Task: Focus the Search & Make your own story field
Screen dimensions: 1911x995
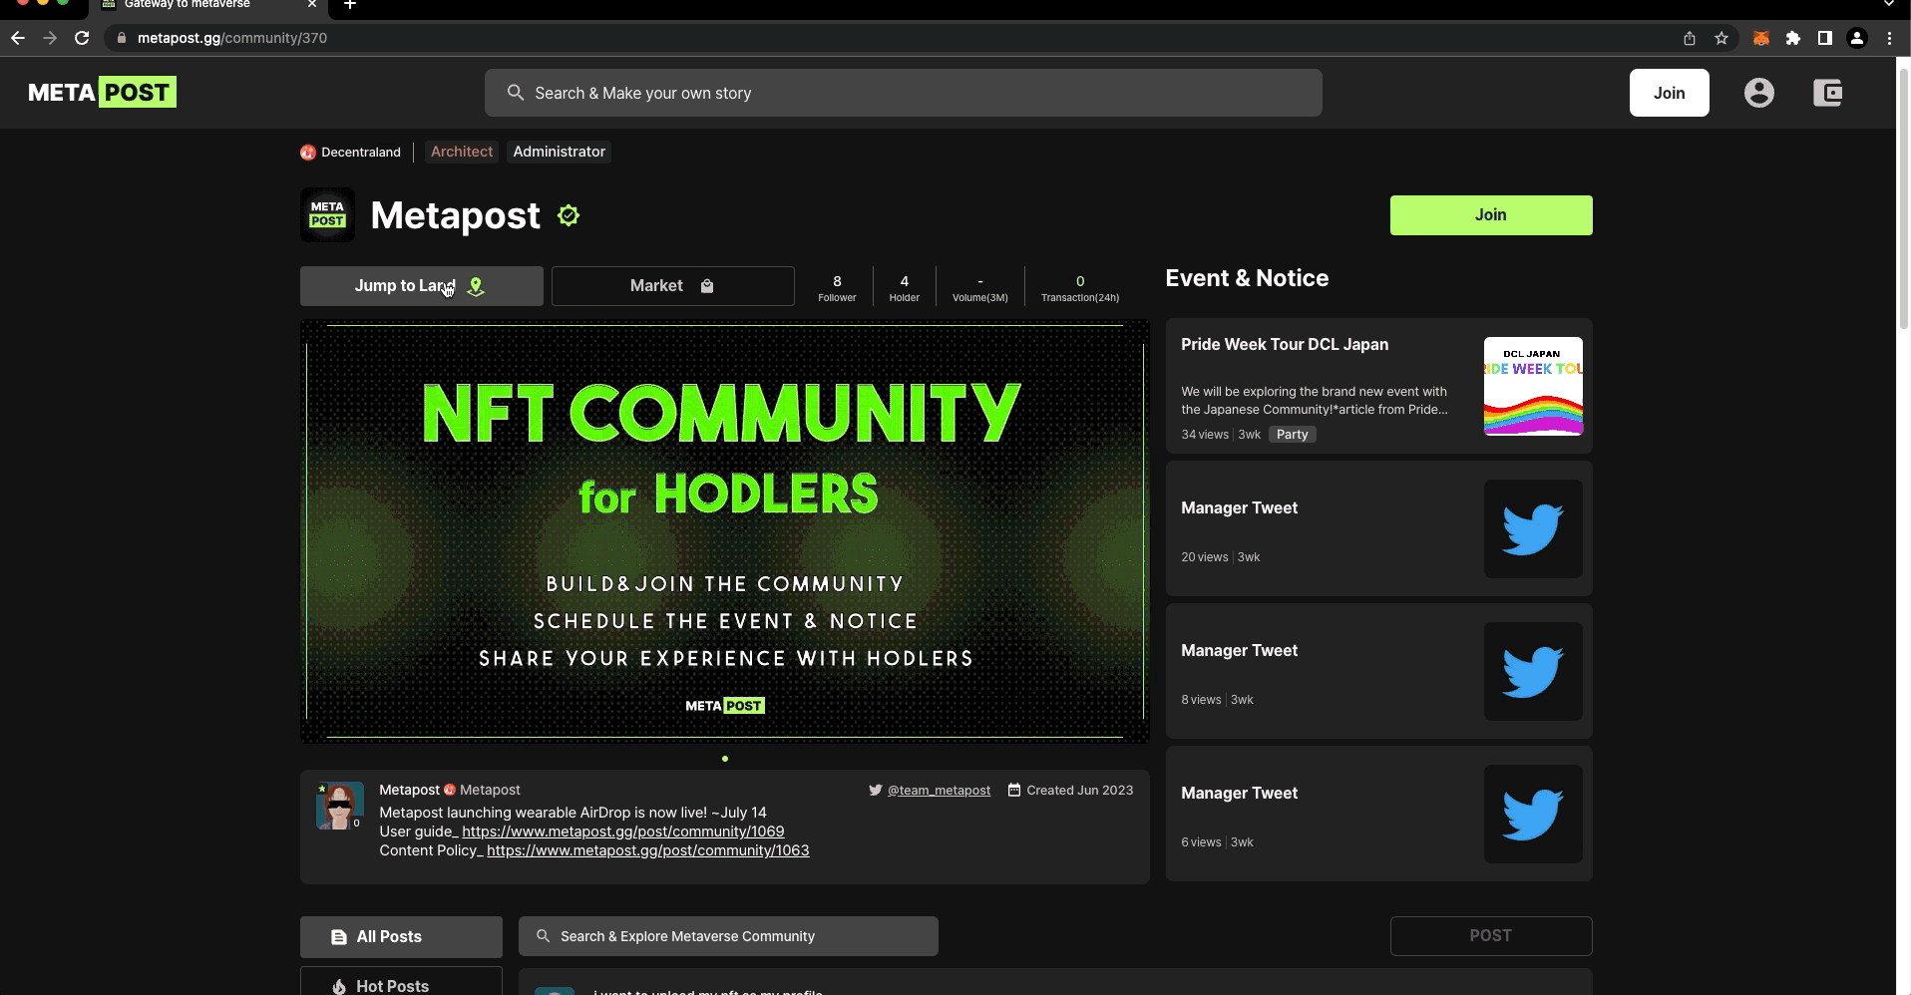Action: click(903, 93)
